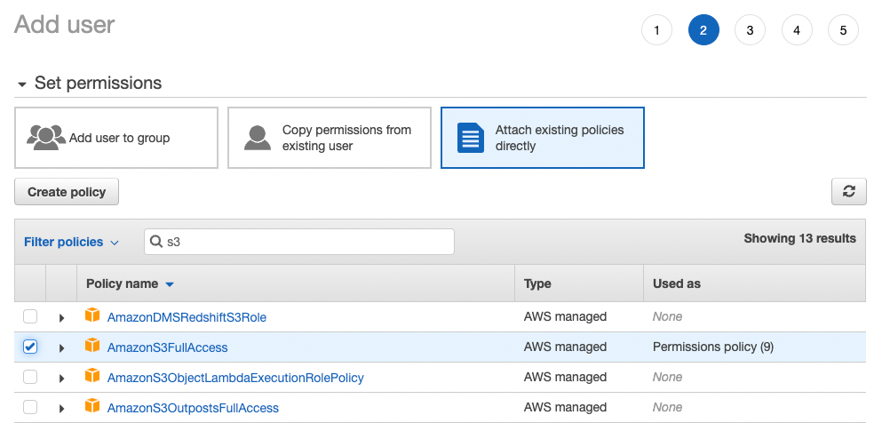
Task: Open the AmazonDMSRedshiftS3Role policy link
Action: click(x=187, y=317)
